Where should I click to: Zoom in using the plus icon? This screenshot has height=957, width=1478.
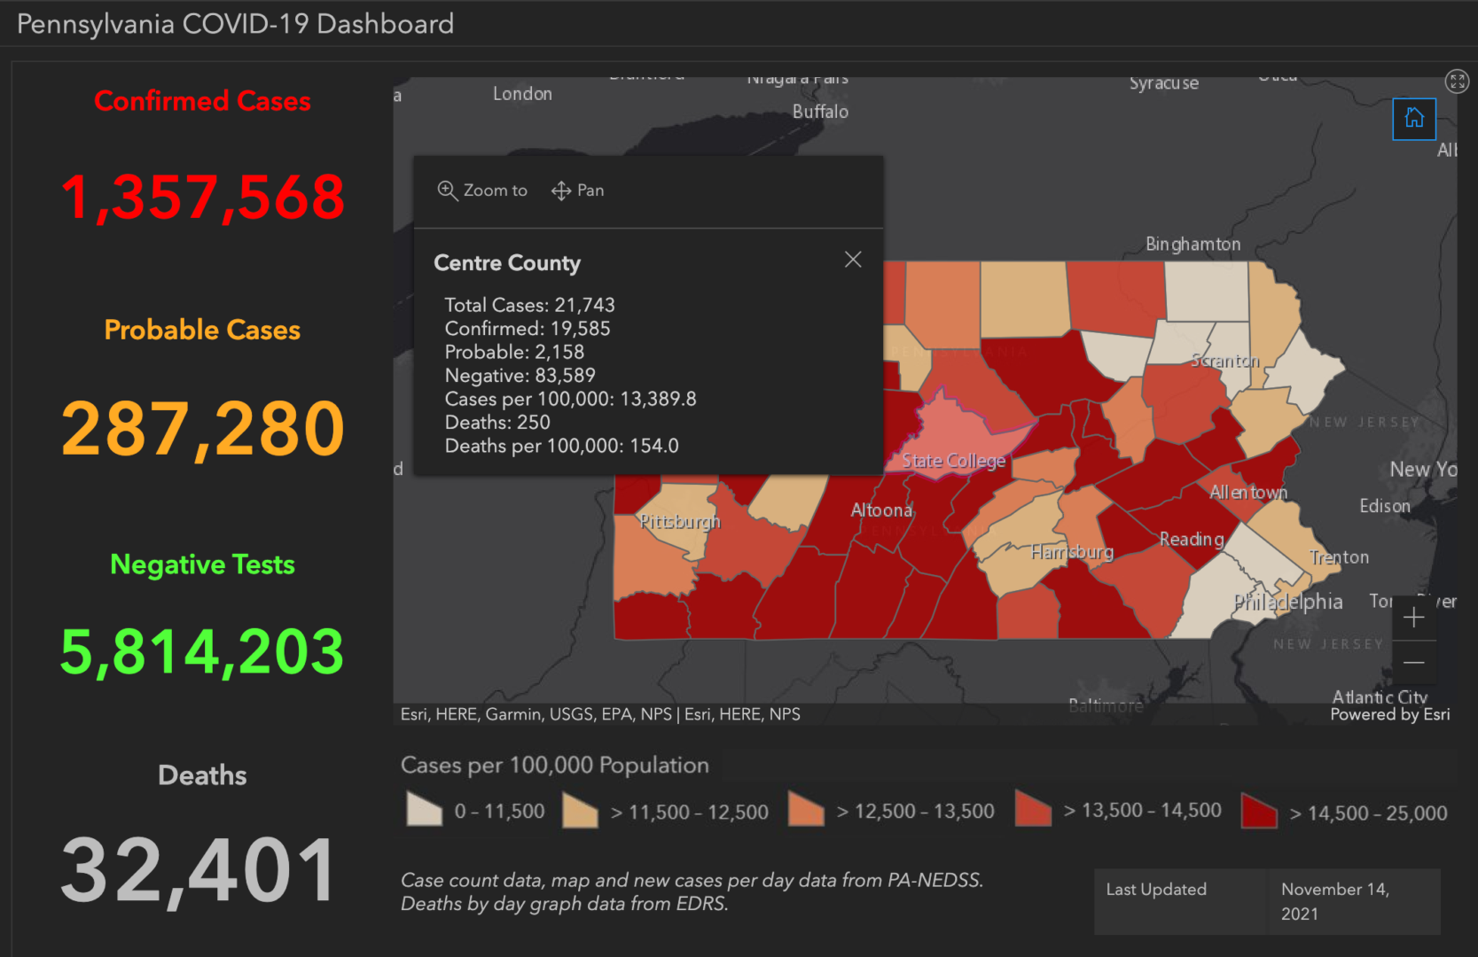(1414, 618)
